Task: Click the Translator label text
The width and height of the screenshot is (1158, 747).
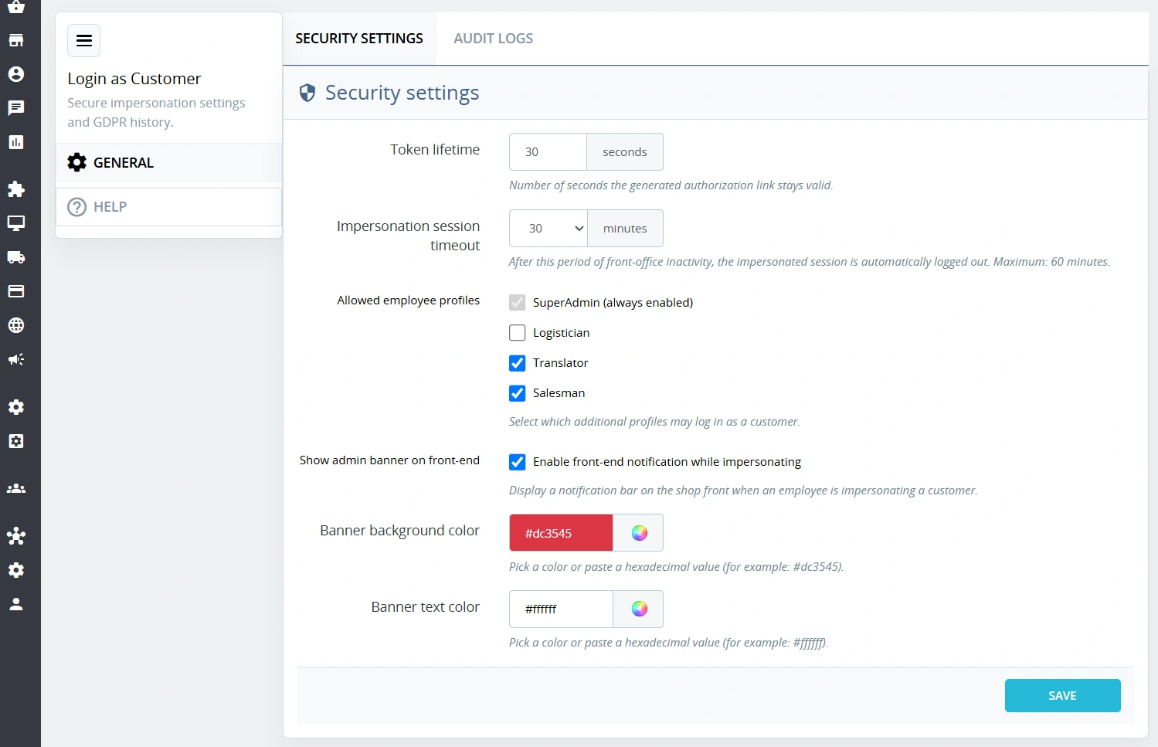Action: tap(561, 363)
